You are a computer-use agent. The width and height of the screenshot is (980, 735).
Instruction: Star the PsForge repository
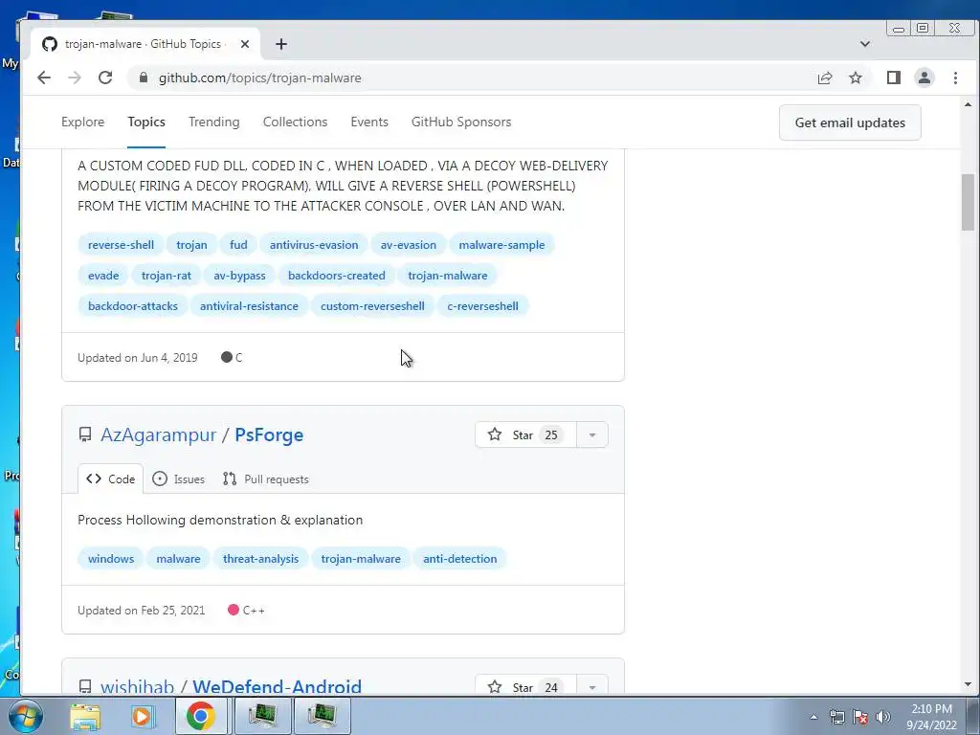tap(525, 435)
